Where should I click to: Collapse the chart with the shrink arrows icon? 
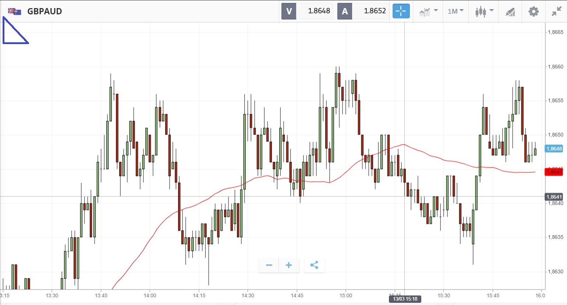[x=557, y=11]
